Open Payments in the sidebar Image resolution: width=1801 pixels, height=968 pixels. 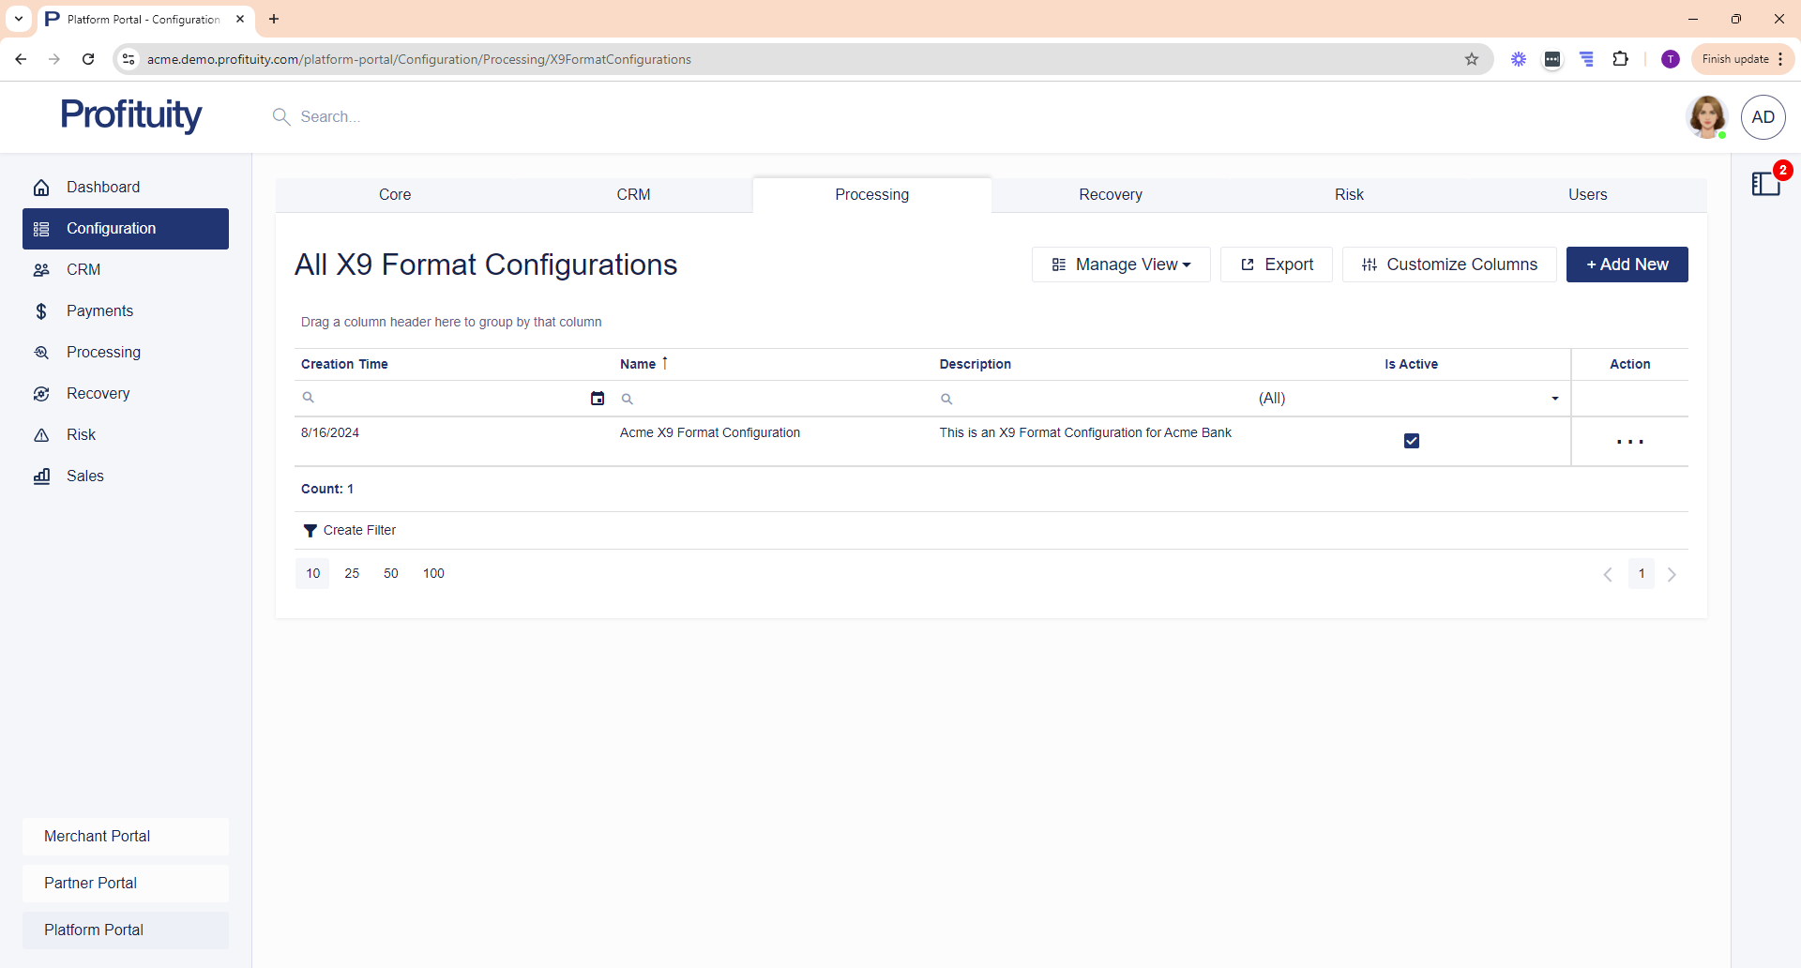pos(99,311)
